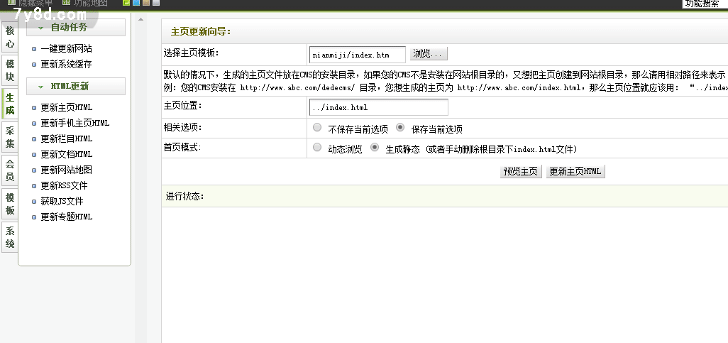728x343 pixels.
Task: Select 不保存当前选项 radio button
Action: point(317,127)
